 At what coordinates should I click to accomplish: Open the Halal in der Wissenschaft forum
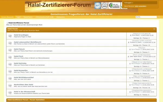[24, 92]
